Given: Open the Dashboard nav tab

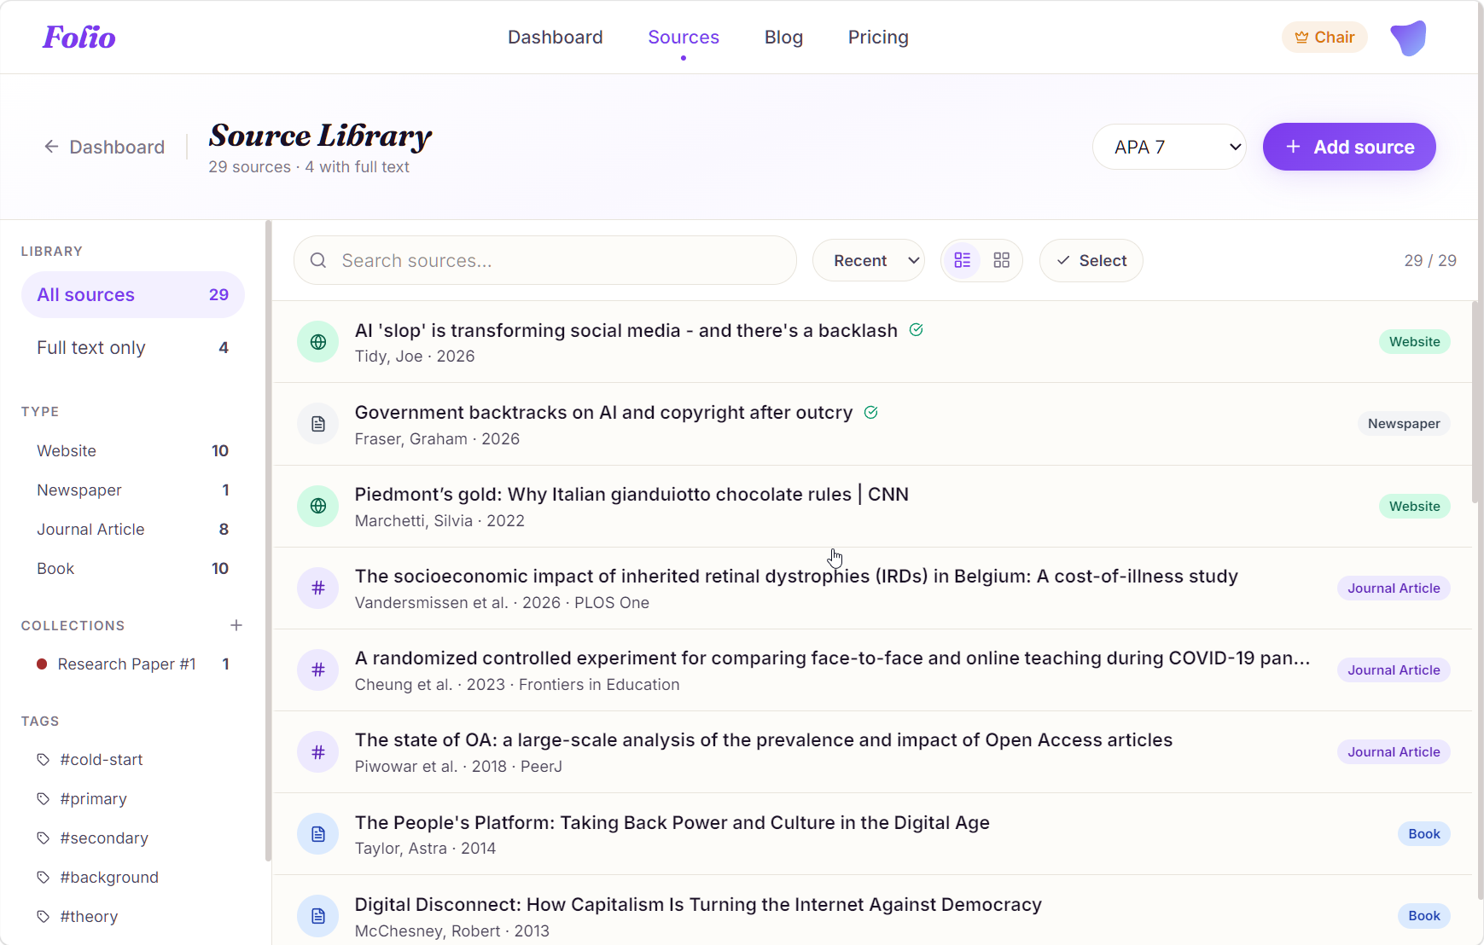Looking at the screenshot, I should pos(556,37).
